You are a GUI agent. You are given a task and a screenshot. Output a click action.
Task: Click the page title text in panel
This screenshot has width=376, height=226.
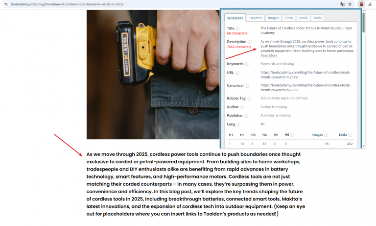(x=306, y=30)
